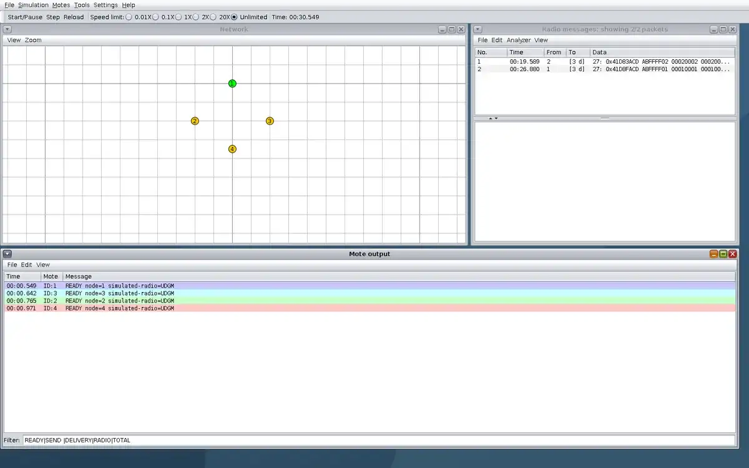Close the Network window

click(461, 29)
